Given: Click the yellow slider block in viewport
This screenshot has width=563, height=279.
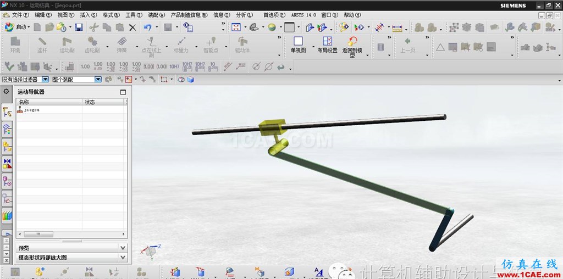Looking at the screenshot, I should click(272, 127).
